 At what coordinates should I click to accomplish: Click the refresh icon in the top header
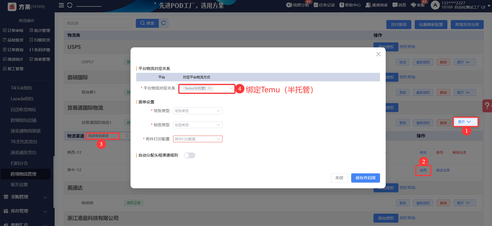70,5
